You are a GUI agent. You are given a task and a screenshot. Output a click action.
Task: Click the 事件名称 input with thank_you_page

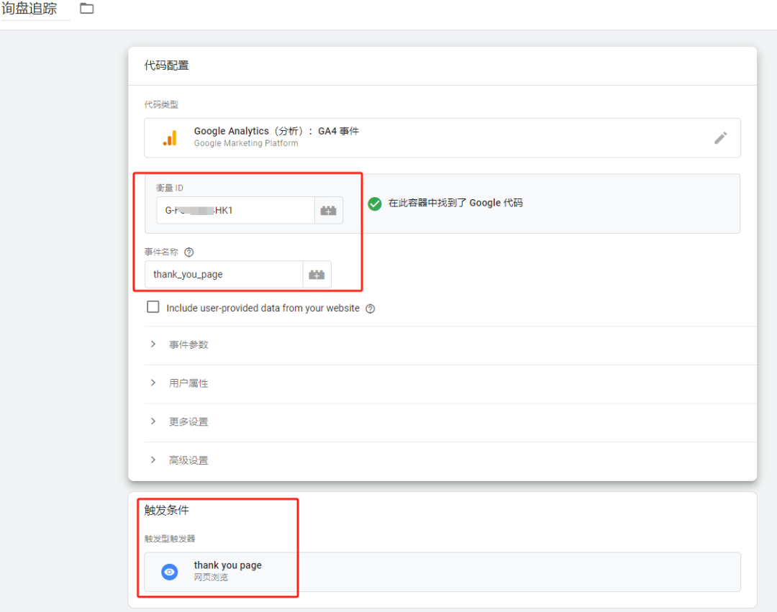click(224, 274)
